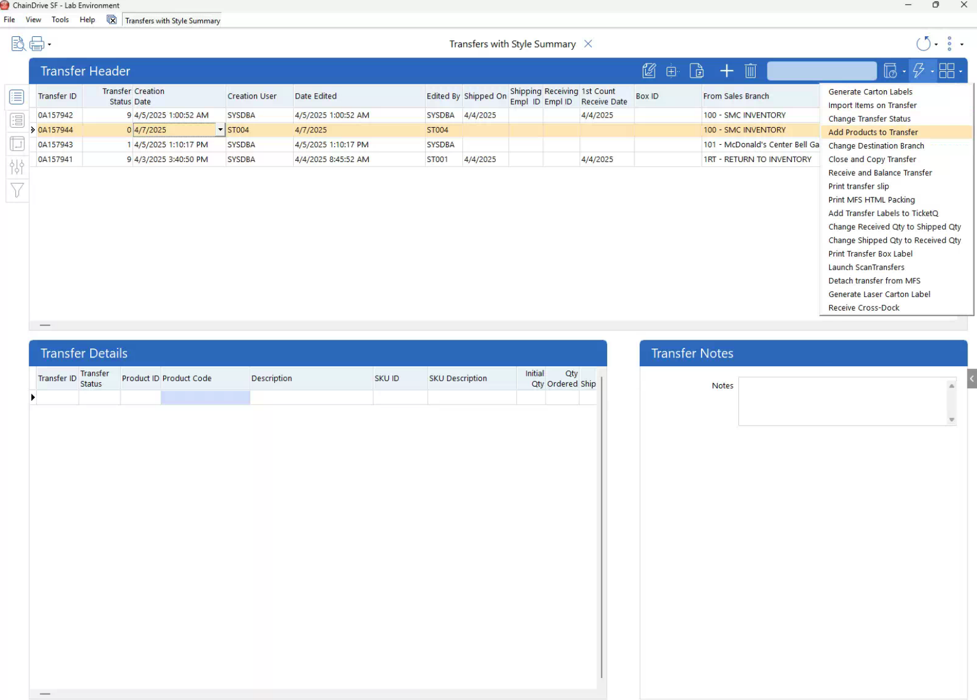Image resolution: width=977 pixels, height=700 pixels.
Task: Click the edit record pencil icon
Action: [x=649, y=71]
